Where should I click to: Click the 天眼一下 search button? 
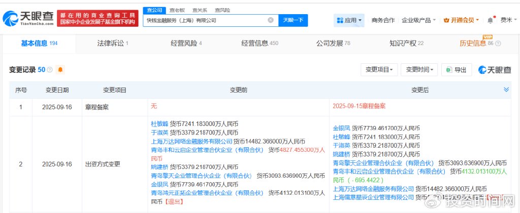tap(293, 20)
